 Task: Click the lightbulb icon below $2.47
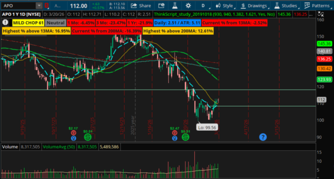[x=175, y=138]
